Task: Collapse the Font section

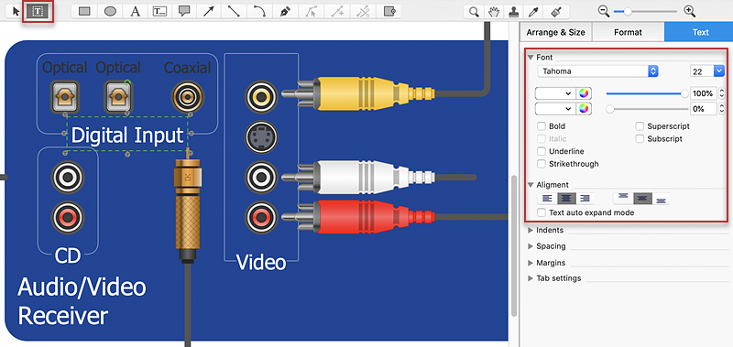Action: [531, 58]
